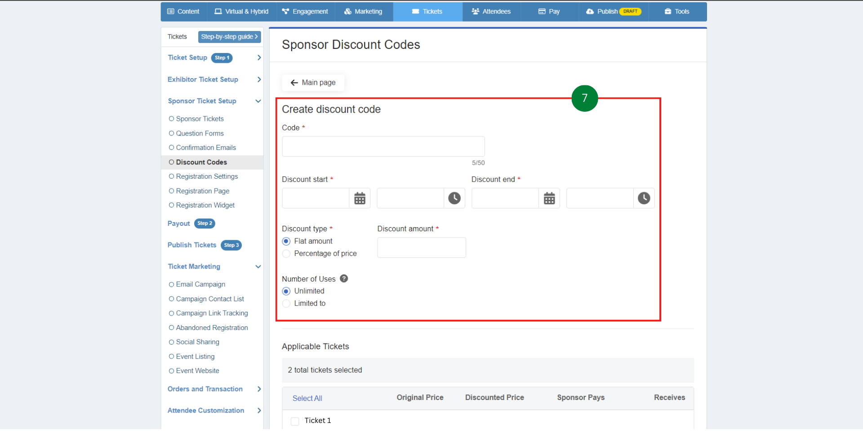Click the Content tab list icon
The width and height of the screenshot is (863, 431).
[171, 12]
